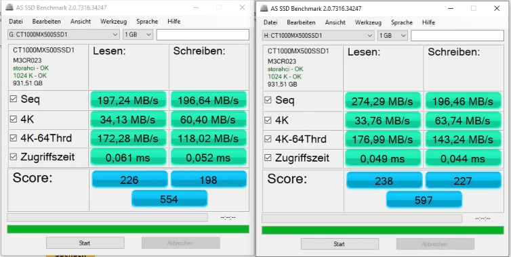The width and height of the screenshot is (511, 257).
Task: Open Sprache menu in right window
Action: point(402,22)
